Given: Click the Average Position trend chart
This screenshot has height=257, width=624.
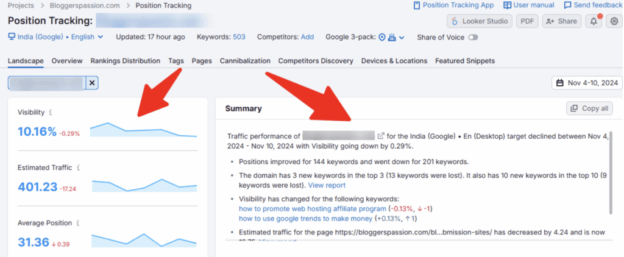Looking at the screenshot, I should (144, 240).
